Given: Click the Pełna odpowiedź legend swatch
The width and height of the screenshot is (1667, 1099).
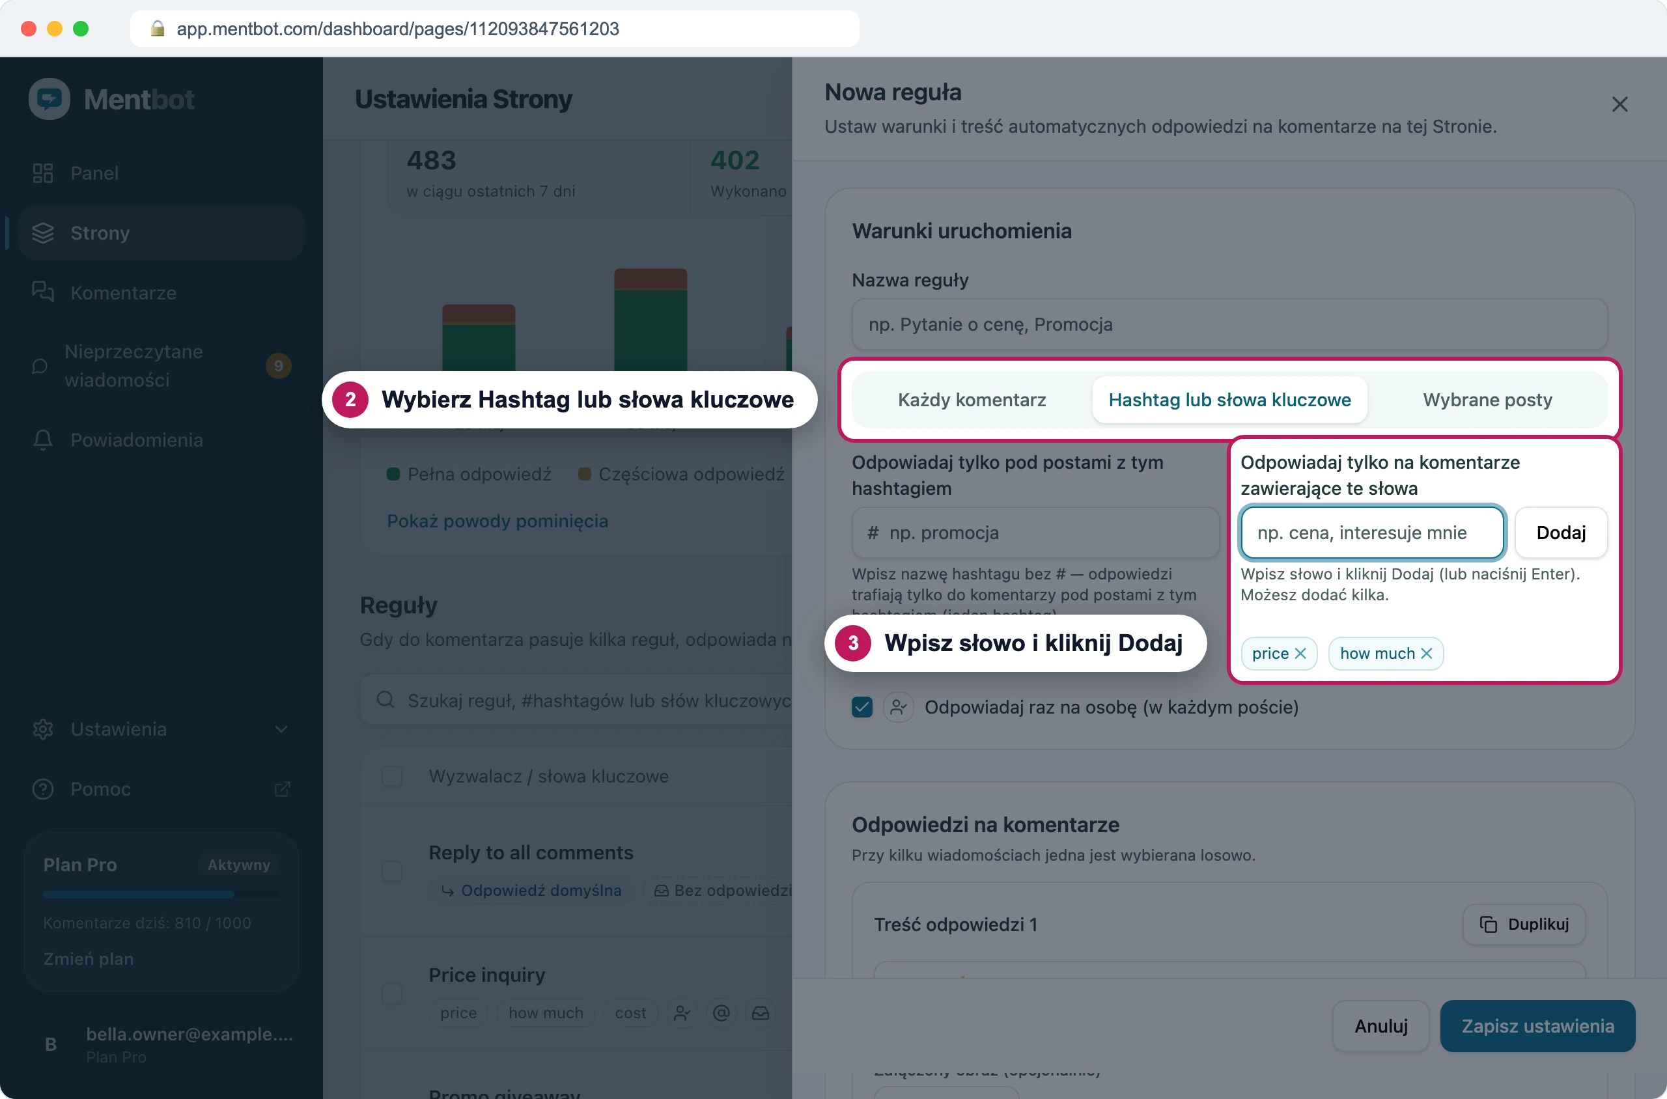Looking at the screenshot, I should (393, 475).
